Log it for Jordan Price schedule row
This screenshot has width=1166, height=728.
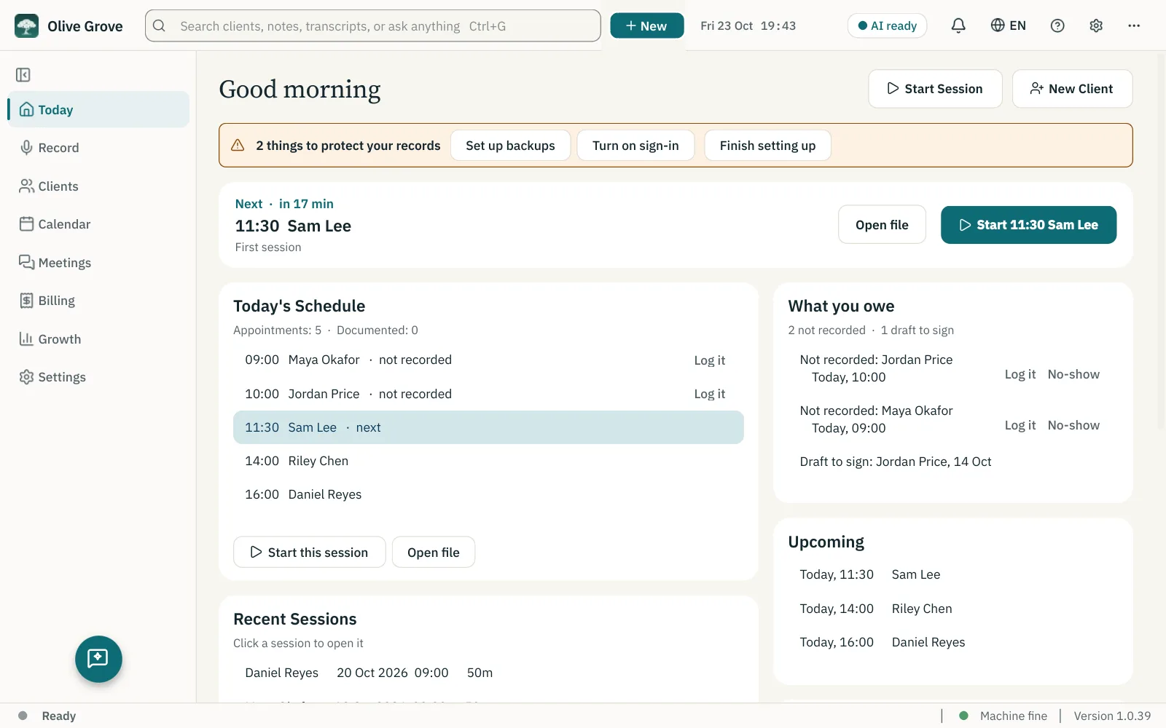pyautogui.click(x=709, y=394)
